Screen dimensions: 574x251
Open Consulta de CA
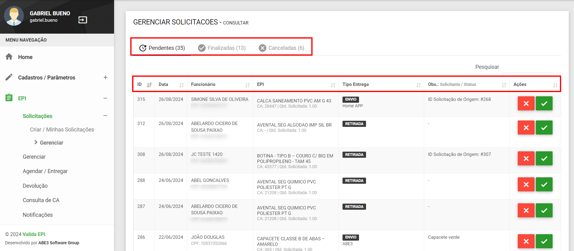41,200
